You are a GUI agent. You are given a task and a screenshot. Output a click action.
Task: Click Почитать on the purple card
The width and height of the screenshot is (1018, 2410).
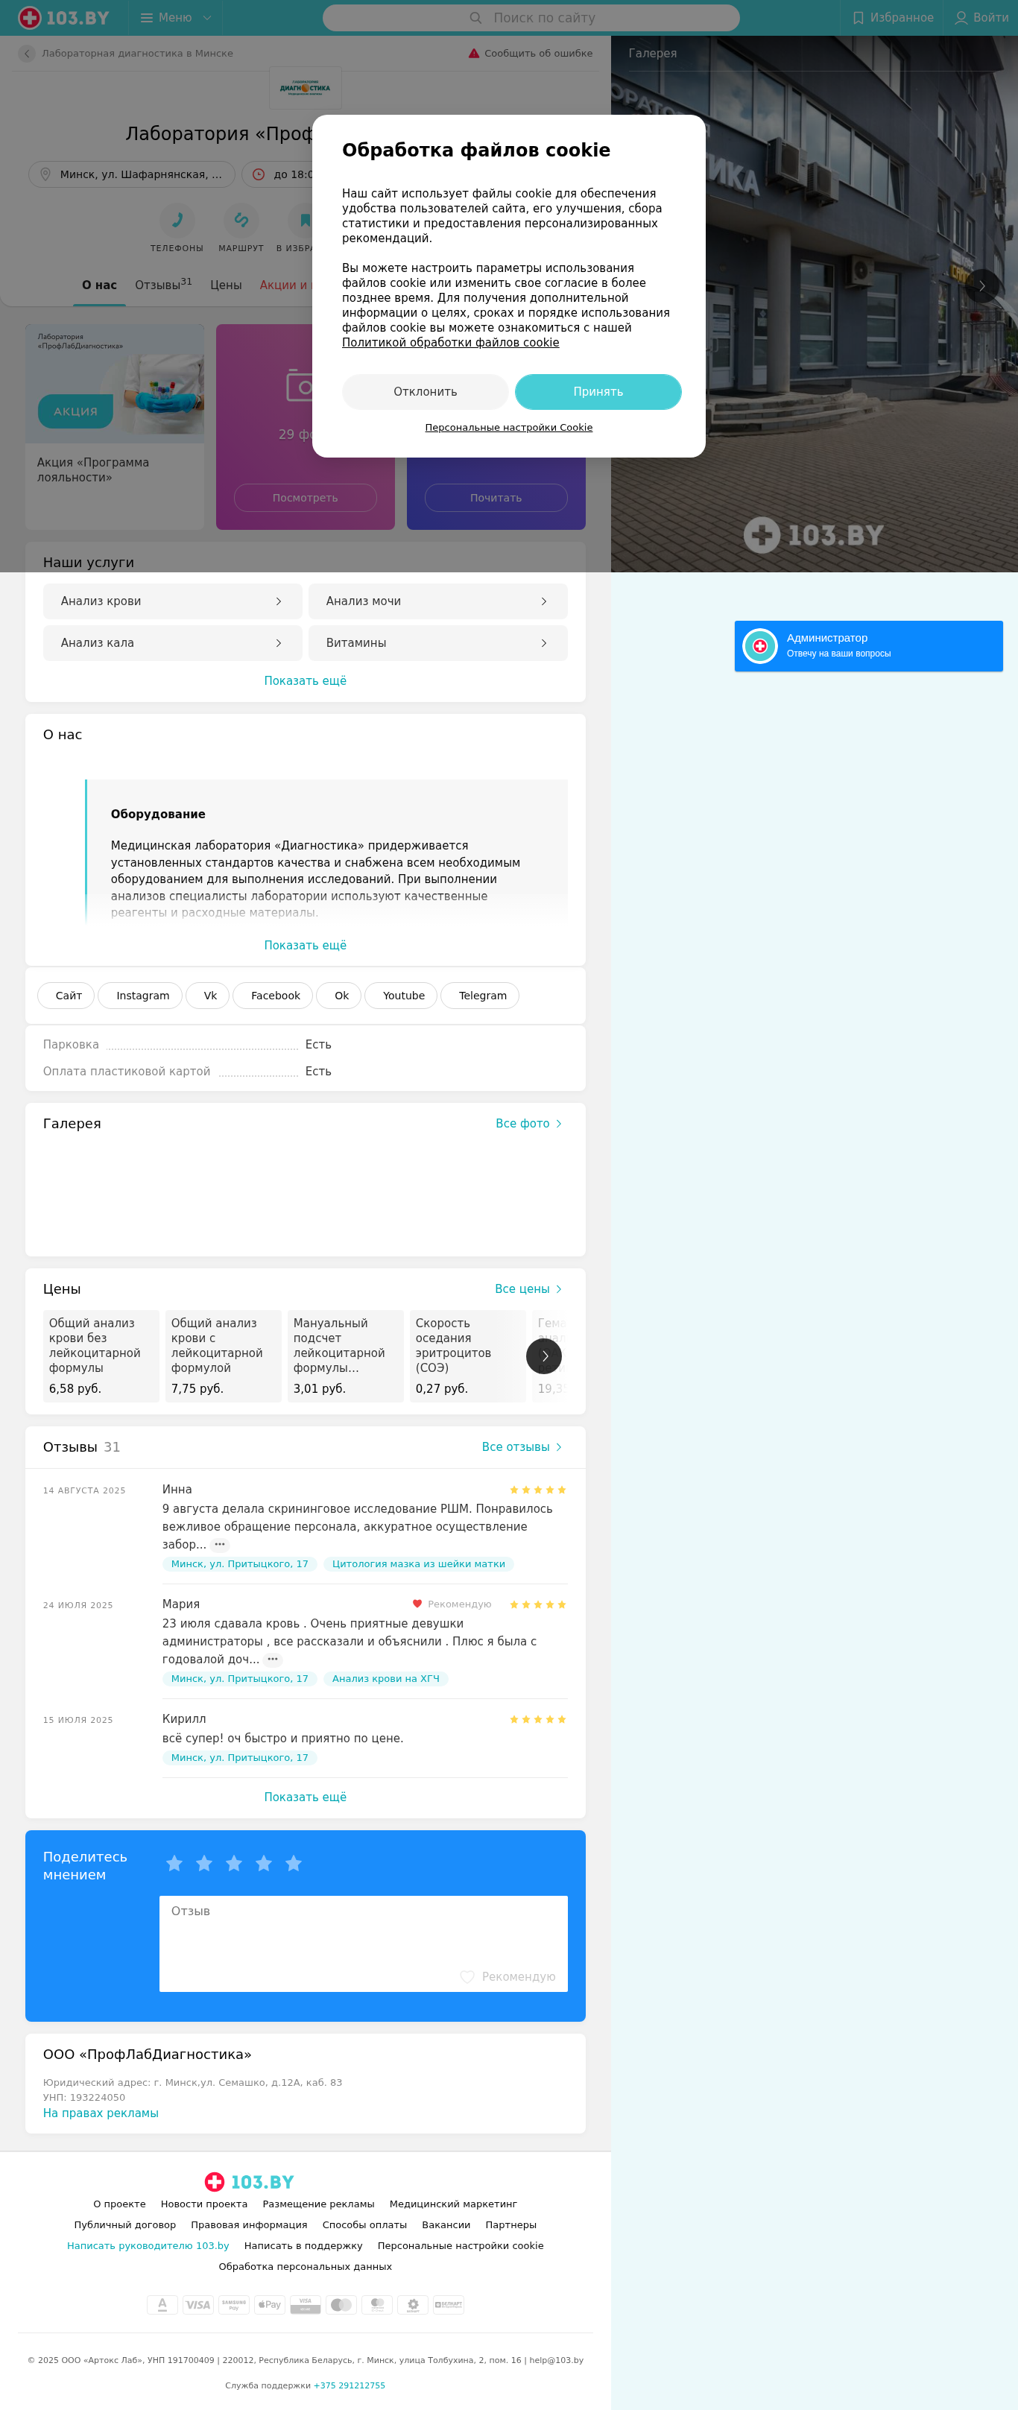click(496, 498)
